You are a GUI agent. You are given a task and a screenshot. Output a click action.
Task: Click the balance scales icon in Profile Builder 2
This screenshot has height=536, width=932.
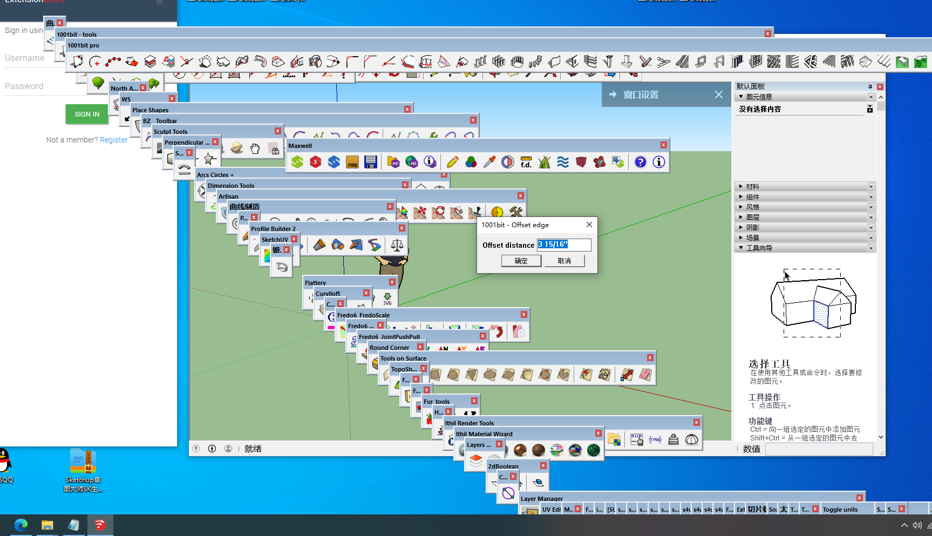point(397,245)
